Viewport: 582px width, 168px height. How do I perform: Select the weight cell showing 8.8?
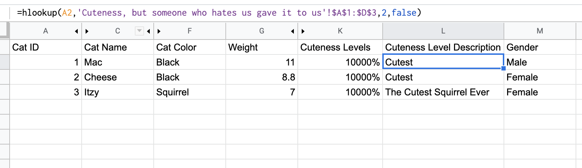pos(262,77)
